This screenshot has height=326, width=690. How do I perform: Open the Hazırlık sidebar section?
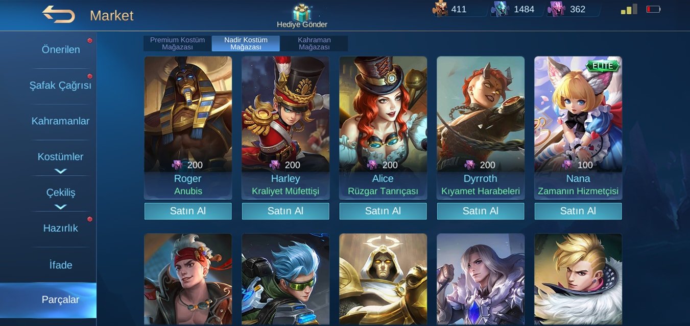click(61, 228)
